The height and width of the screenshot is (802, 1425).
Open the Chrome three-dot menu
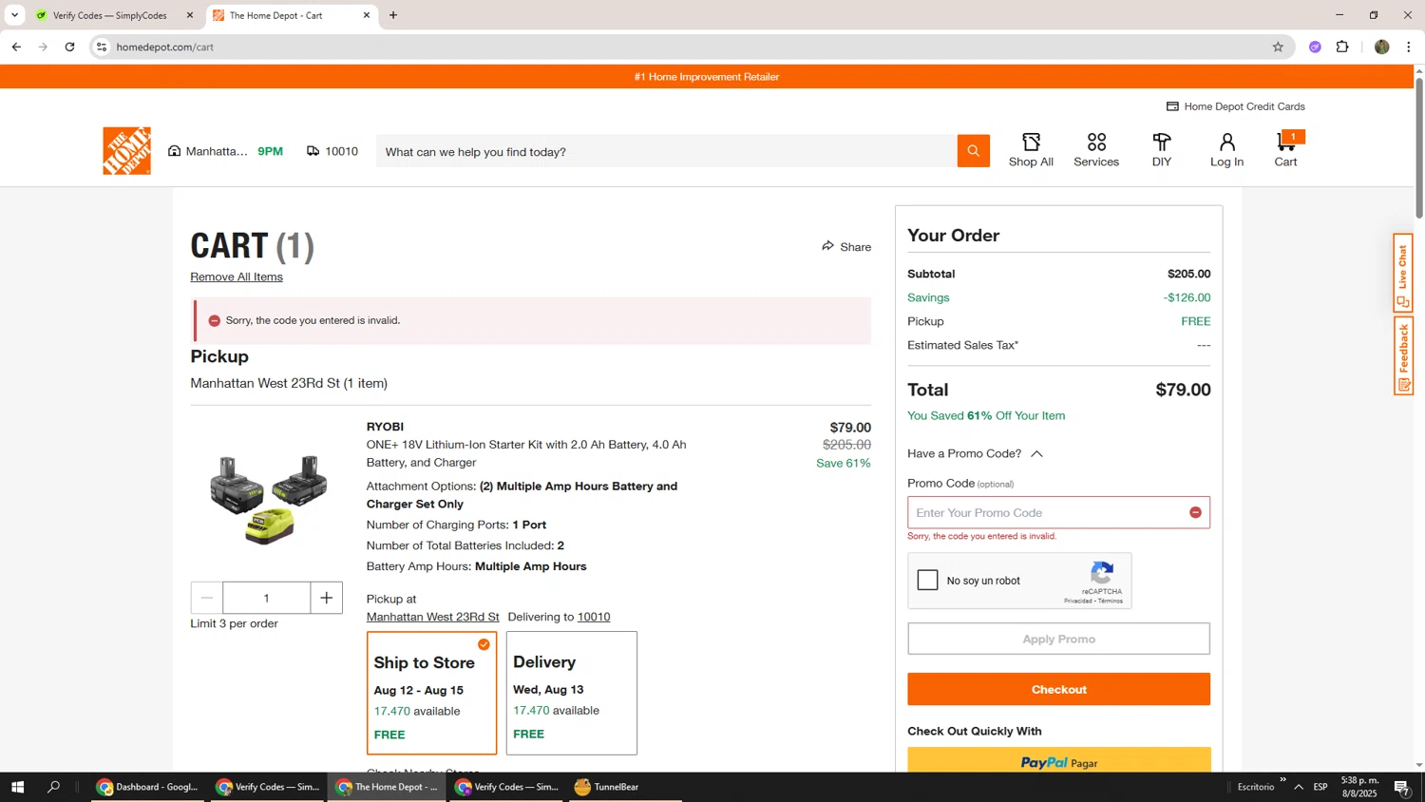point(1409,47)
